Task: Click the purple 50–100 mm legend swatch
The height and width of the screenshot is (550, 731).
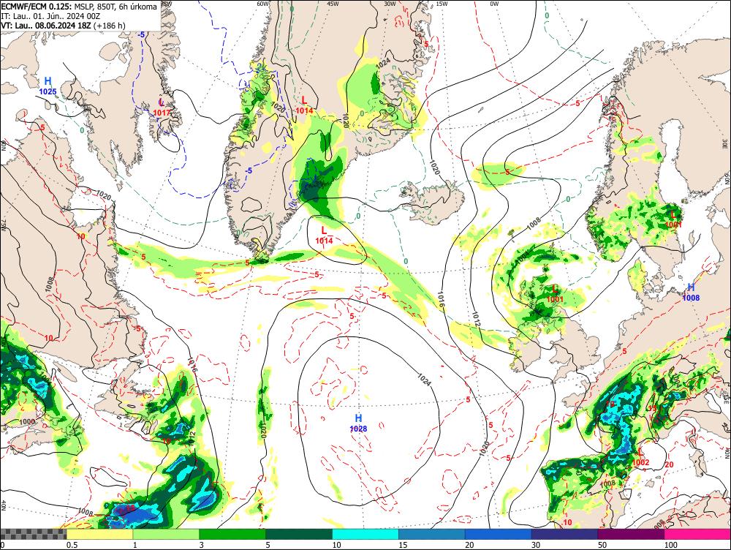Action: click(632, 534)
